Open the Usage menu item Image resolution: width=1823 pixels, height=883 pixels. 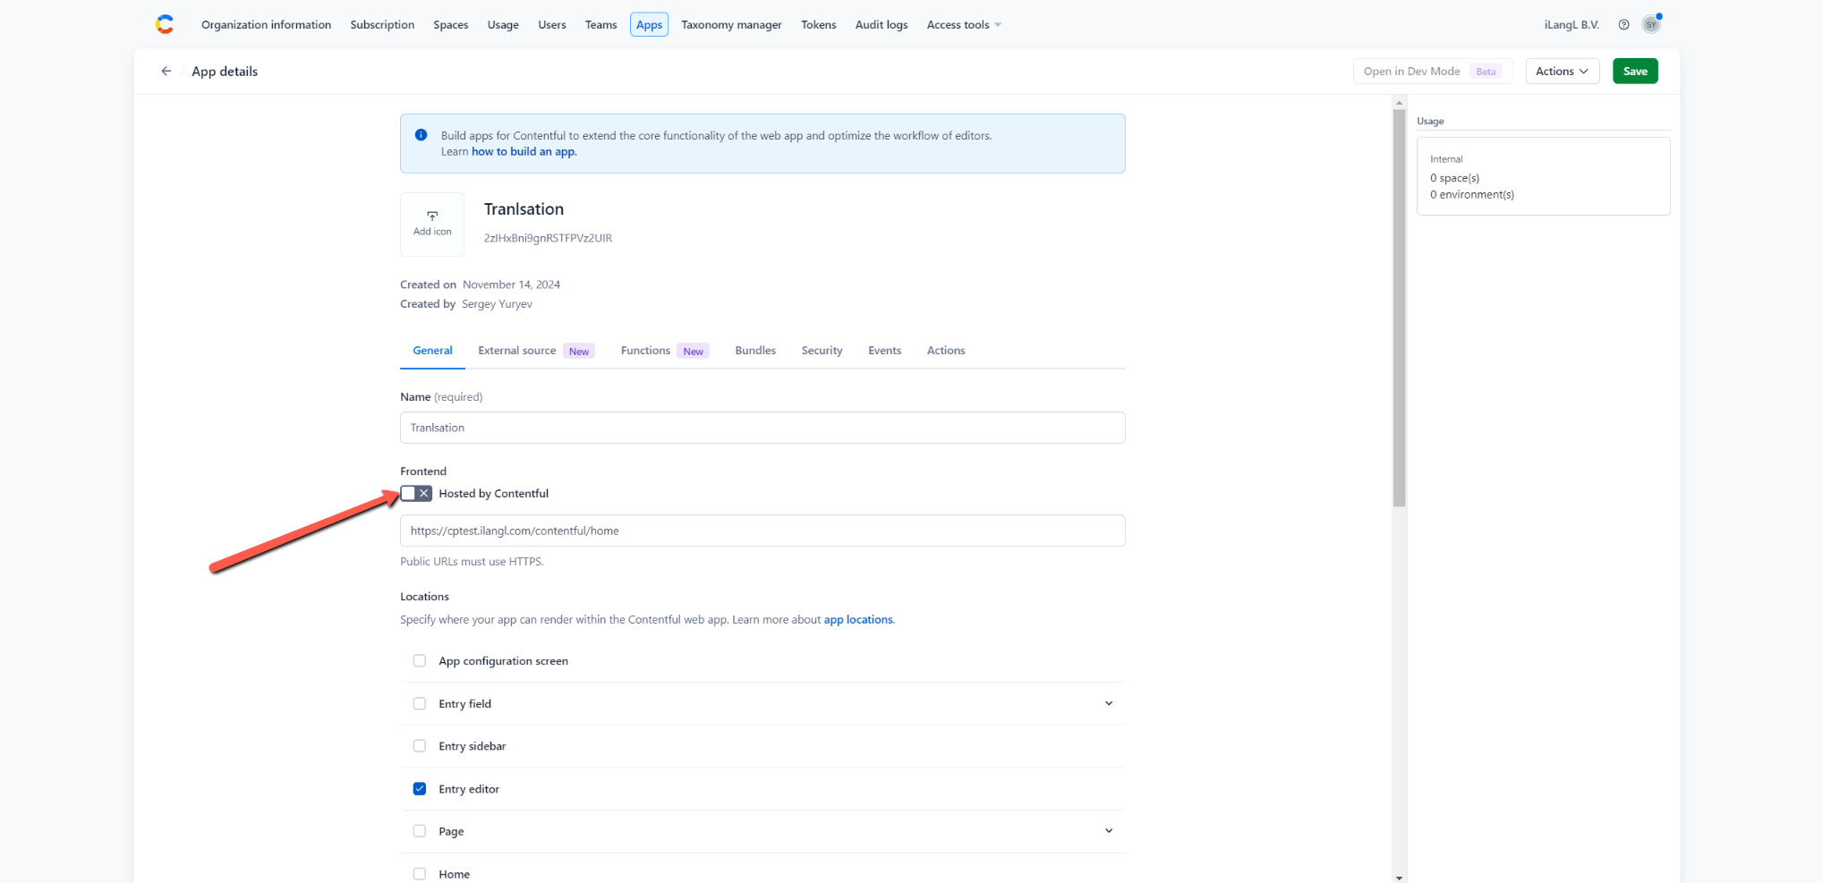click(503, 25)
